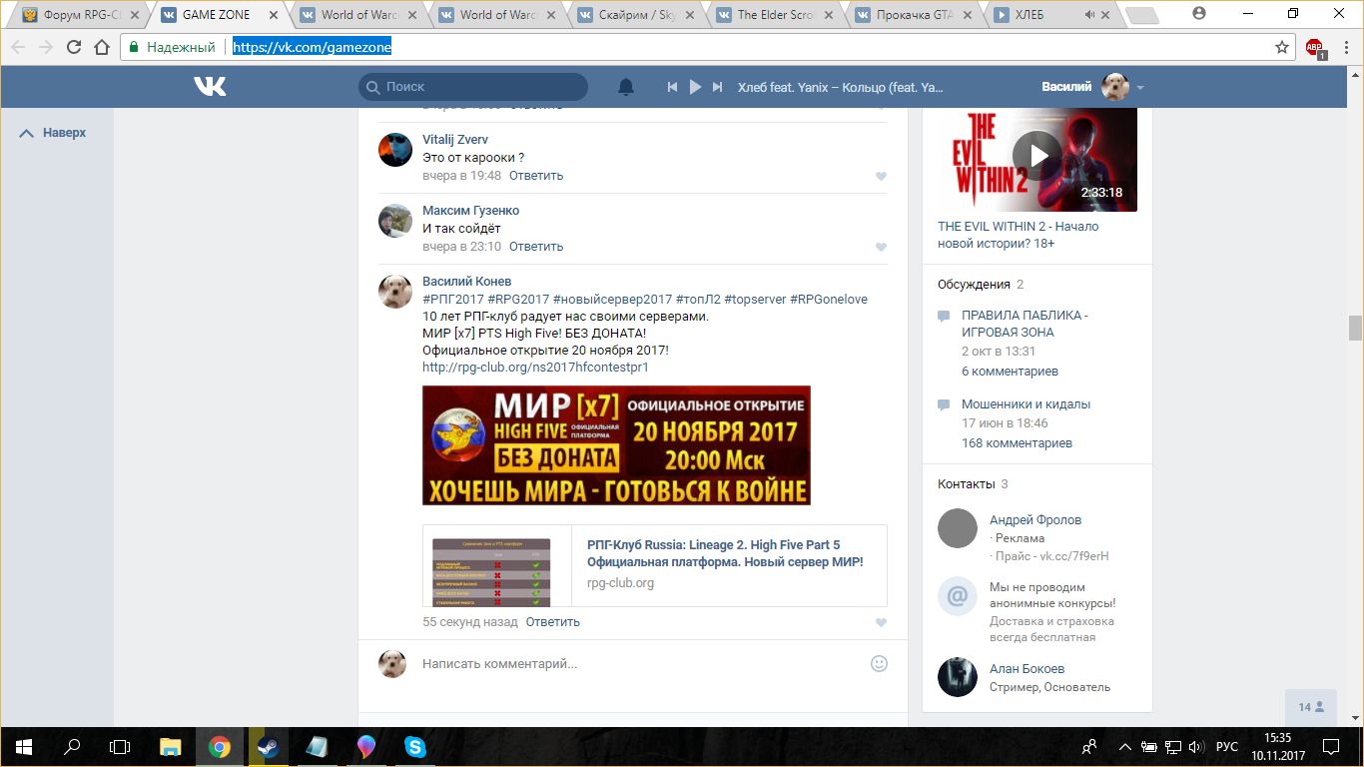1364x767 pixels.
Task: Play THE EVIL WITHIN 2 video
Action: click(1038, 156)
